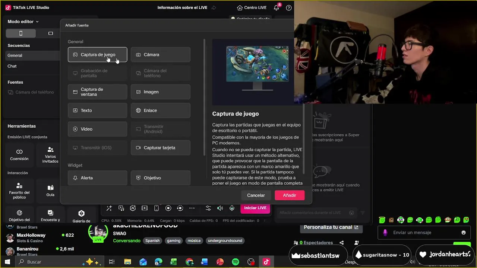Open the Galería de tool

pos(81,216)
